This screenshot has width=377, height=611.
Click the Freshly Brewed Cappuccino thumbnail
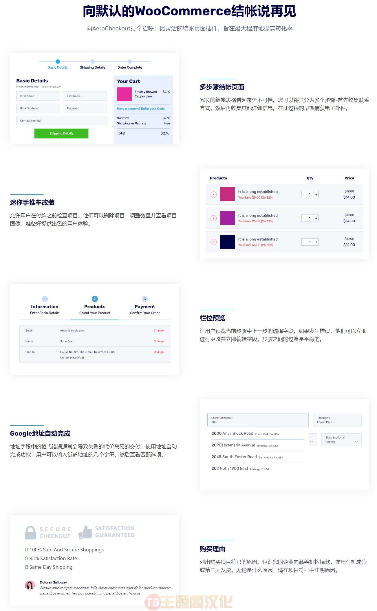pyautogui.click(x=124, y=94)
